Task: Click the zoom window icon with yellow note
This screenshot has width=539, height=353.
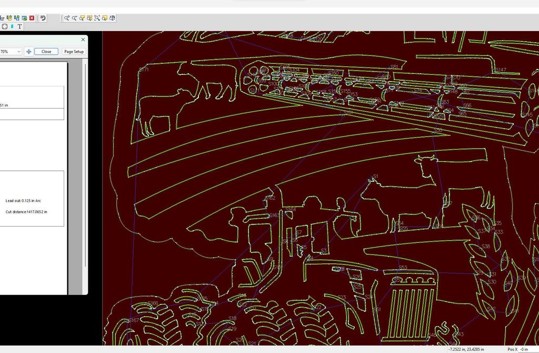Action: coord(83,18)
